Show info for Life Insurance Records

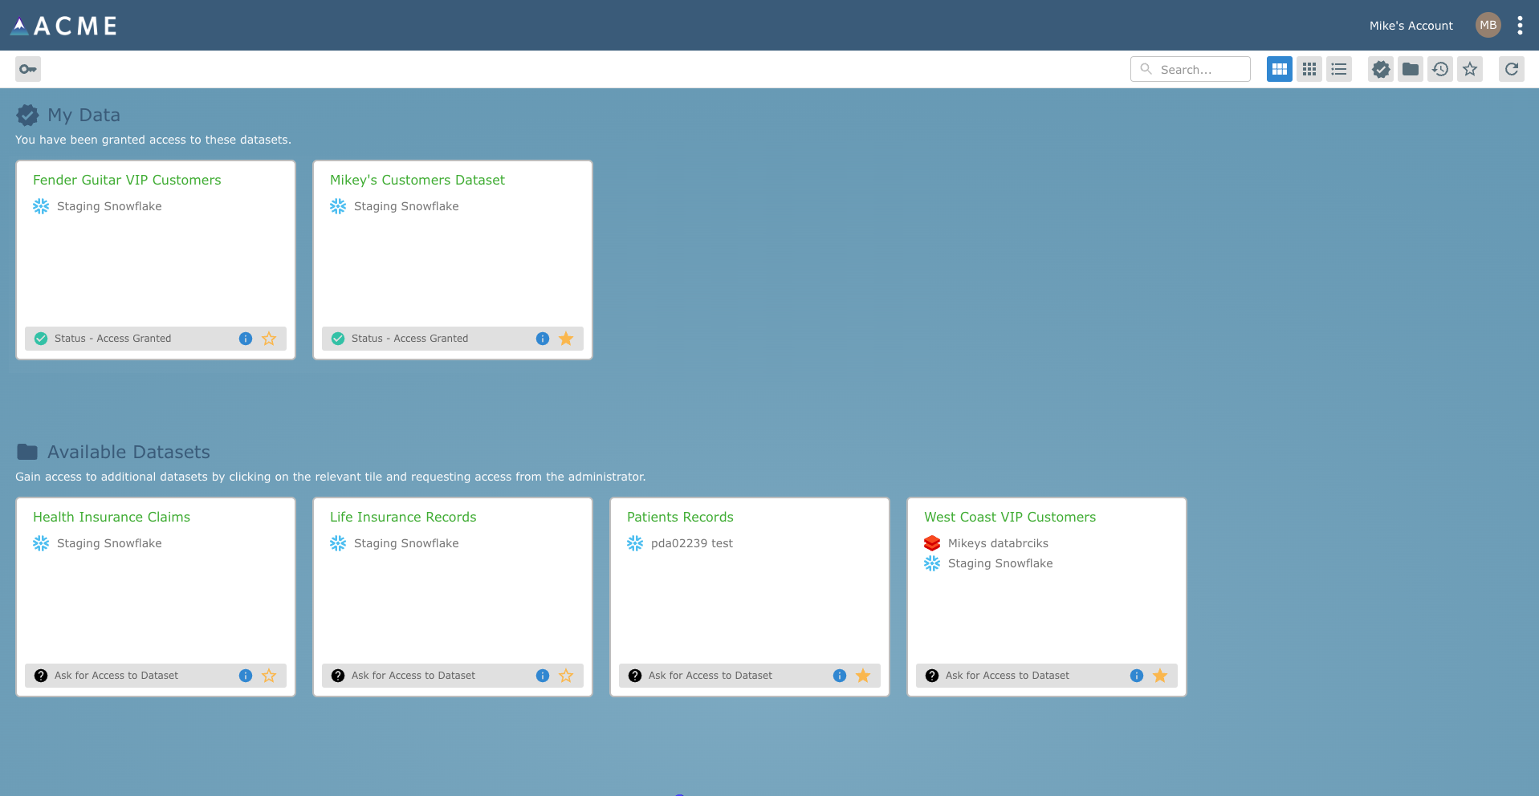(x=543, y=676)
